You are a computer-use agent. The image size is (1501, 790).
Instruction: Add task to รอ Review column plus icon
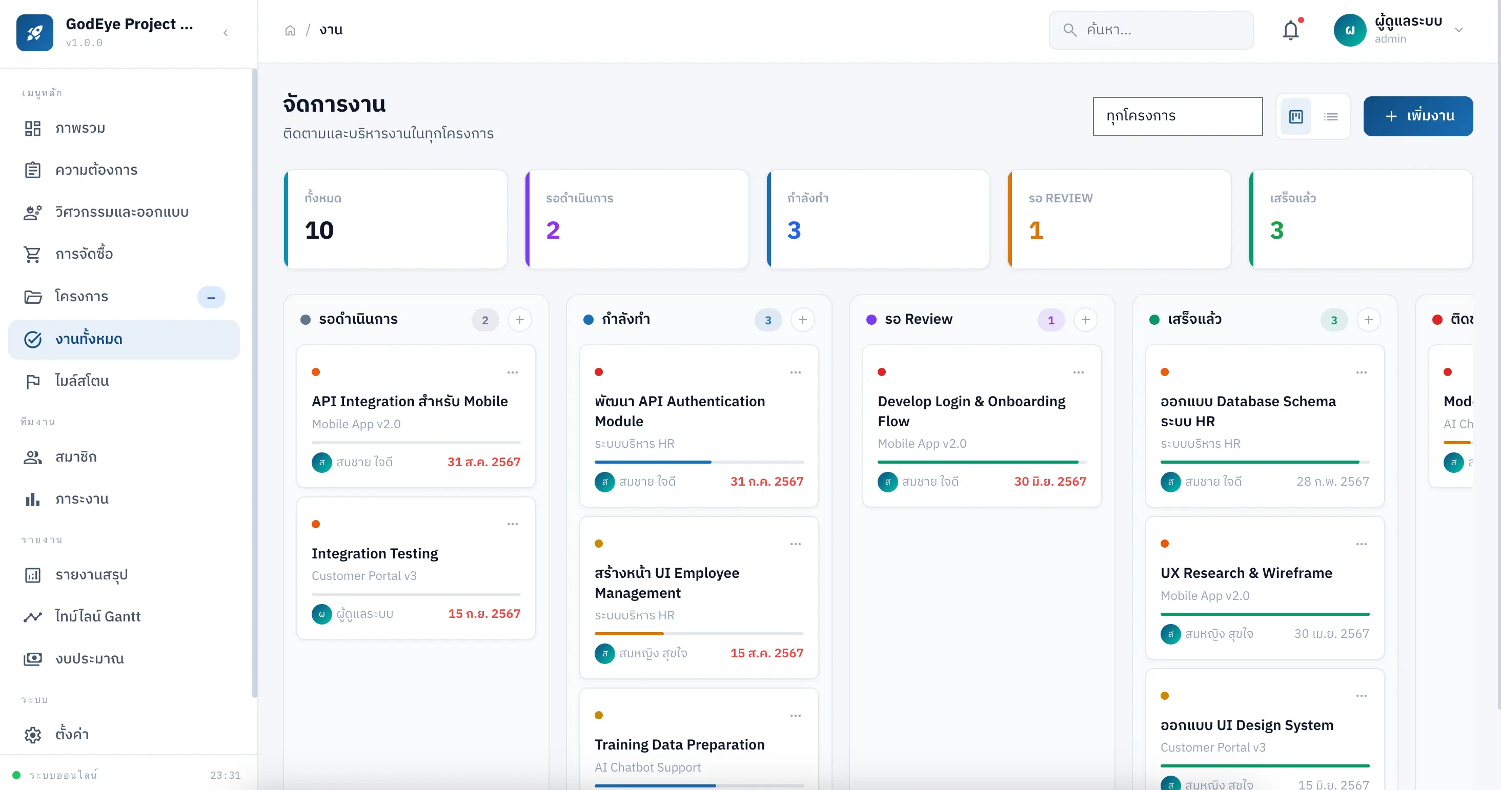coord(1086,320)
